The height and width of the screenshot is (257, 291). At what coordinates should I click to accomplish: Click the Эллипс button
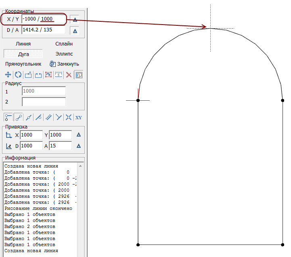point(64,54)
